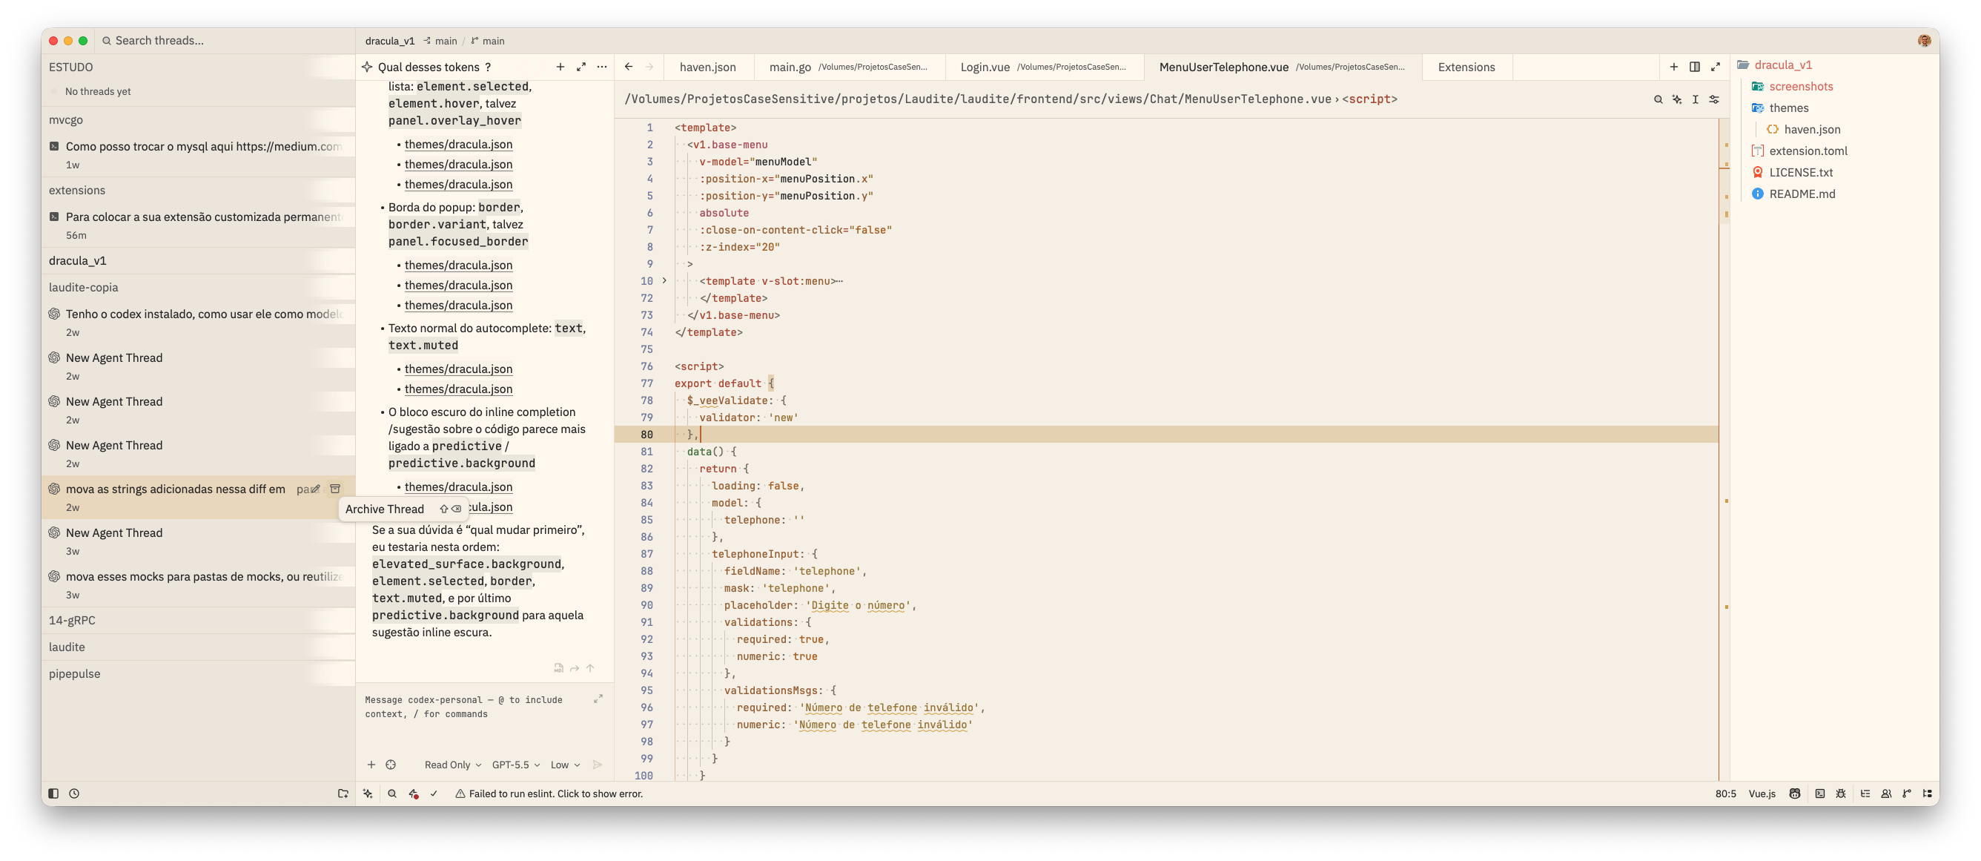Toggle the project panel tree icon at far right
This screenshot has height=861, width=1981.
pos(1927,794)
